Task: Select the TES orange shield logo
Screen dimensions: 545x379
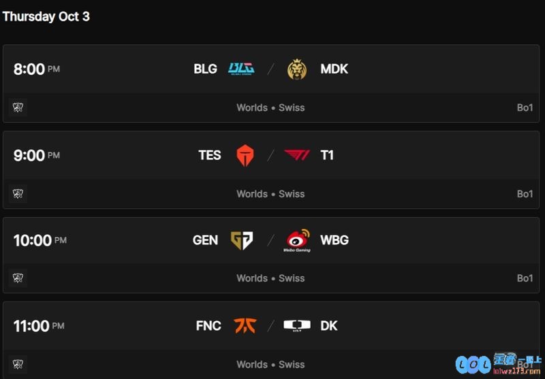Action: (x=245, y=155)
